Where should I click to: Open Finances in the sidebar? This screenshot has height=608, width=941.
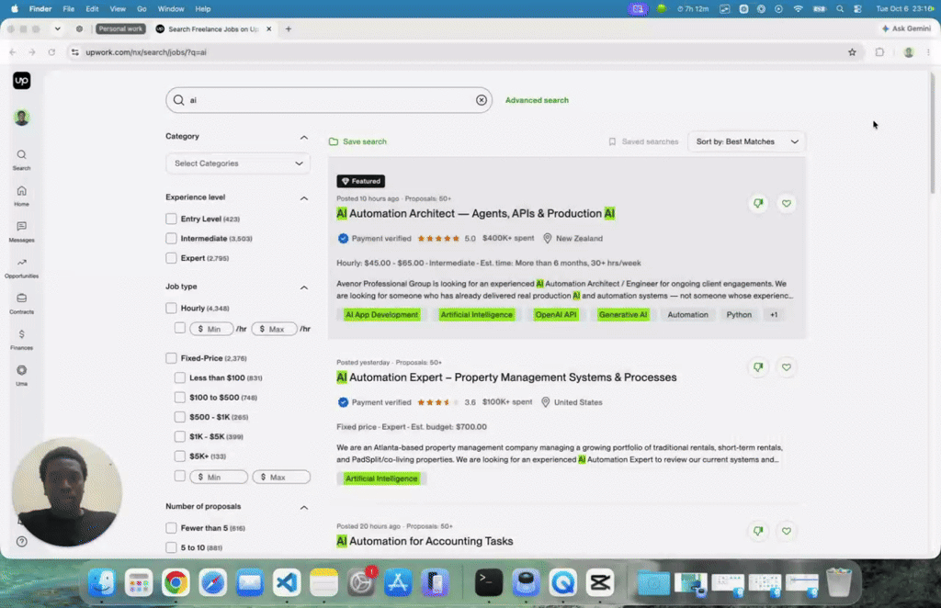[22, 340]
